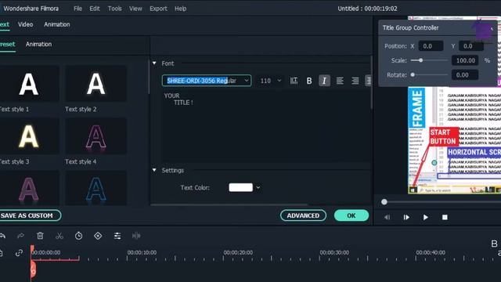Viewport: 501px width, 282px height.
Task: Toggle italic text formatting
Action: click(324, 81)
